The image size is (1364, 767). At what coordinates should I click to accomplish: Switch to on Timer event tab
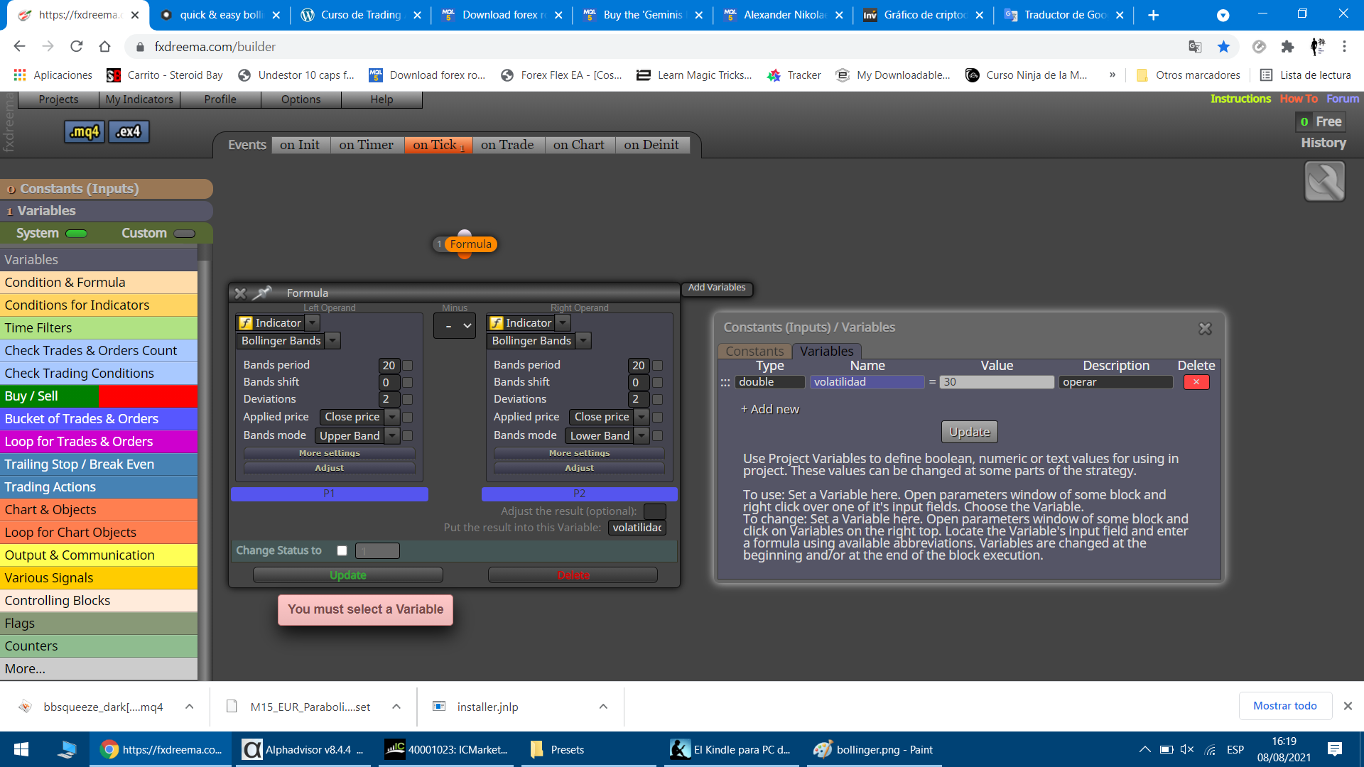(x=366, y=145)
